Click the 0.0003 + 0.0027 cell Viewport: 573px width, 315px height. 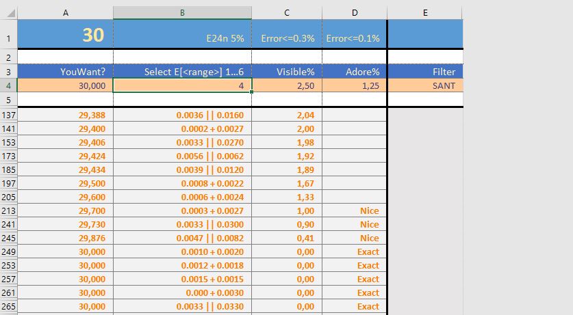[x=182, y=210]
